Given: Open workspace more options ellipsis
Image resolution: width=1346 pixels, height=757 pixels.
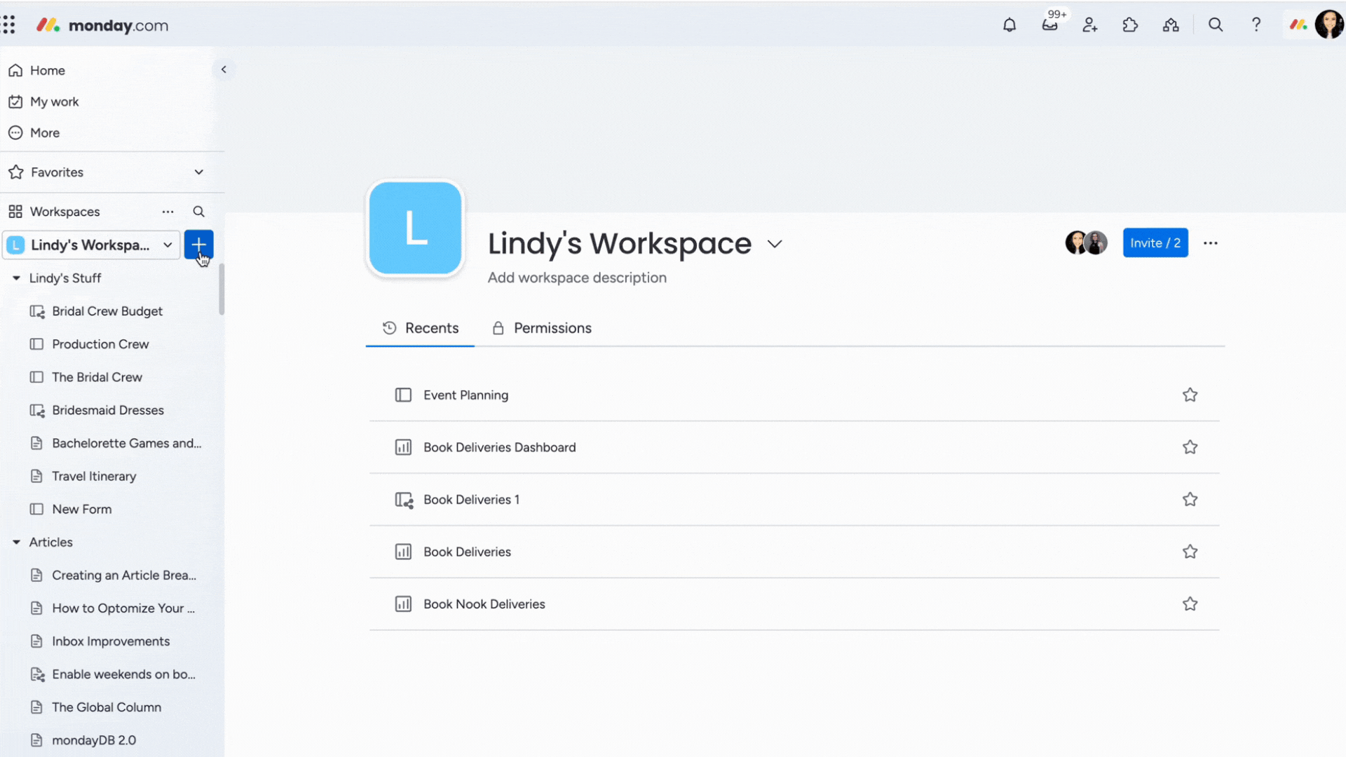Looking at the screenshot, I should pos(1211,243).
